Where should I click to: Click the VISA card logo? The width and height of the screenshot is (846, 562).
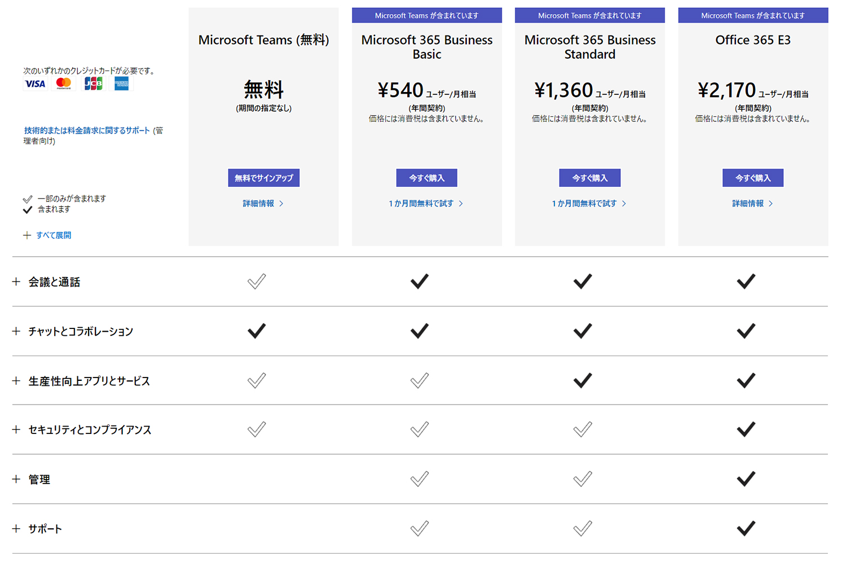pyautogui.click(x=35, y=84)
